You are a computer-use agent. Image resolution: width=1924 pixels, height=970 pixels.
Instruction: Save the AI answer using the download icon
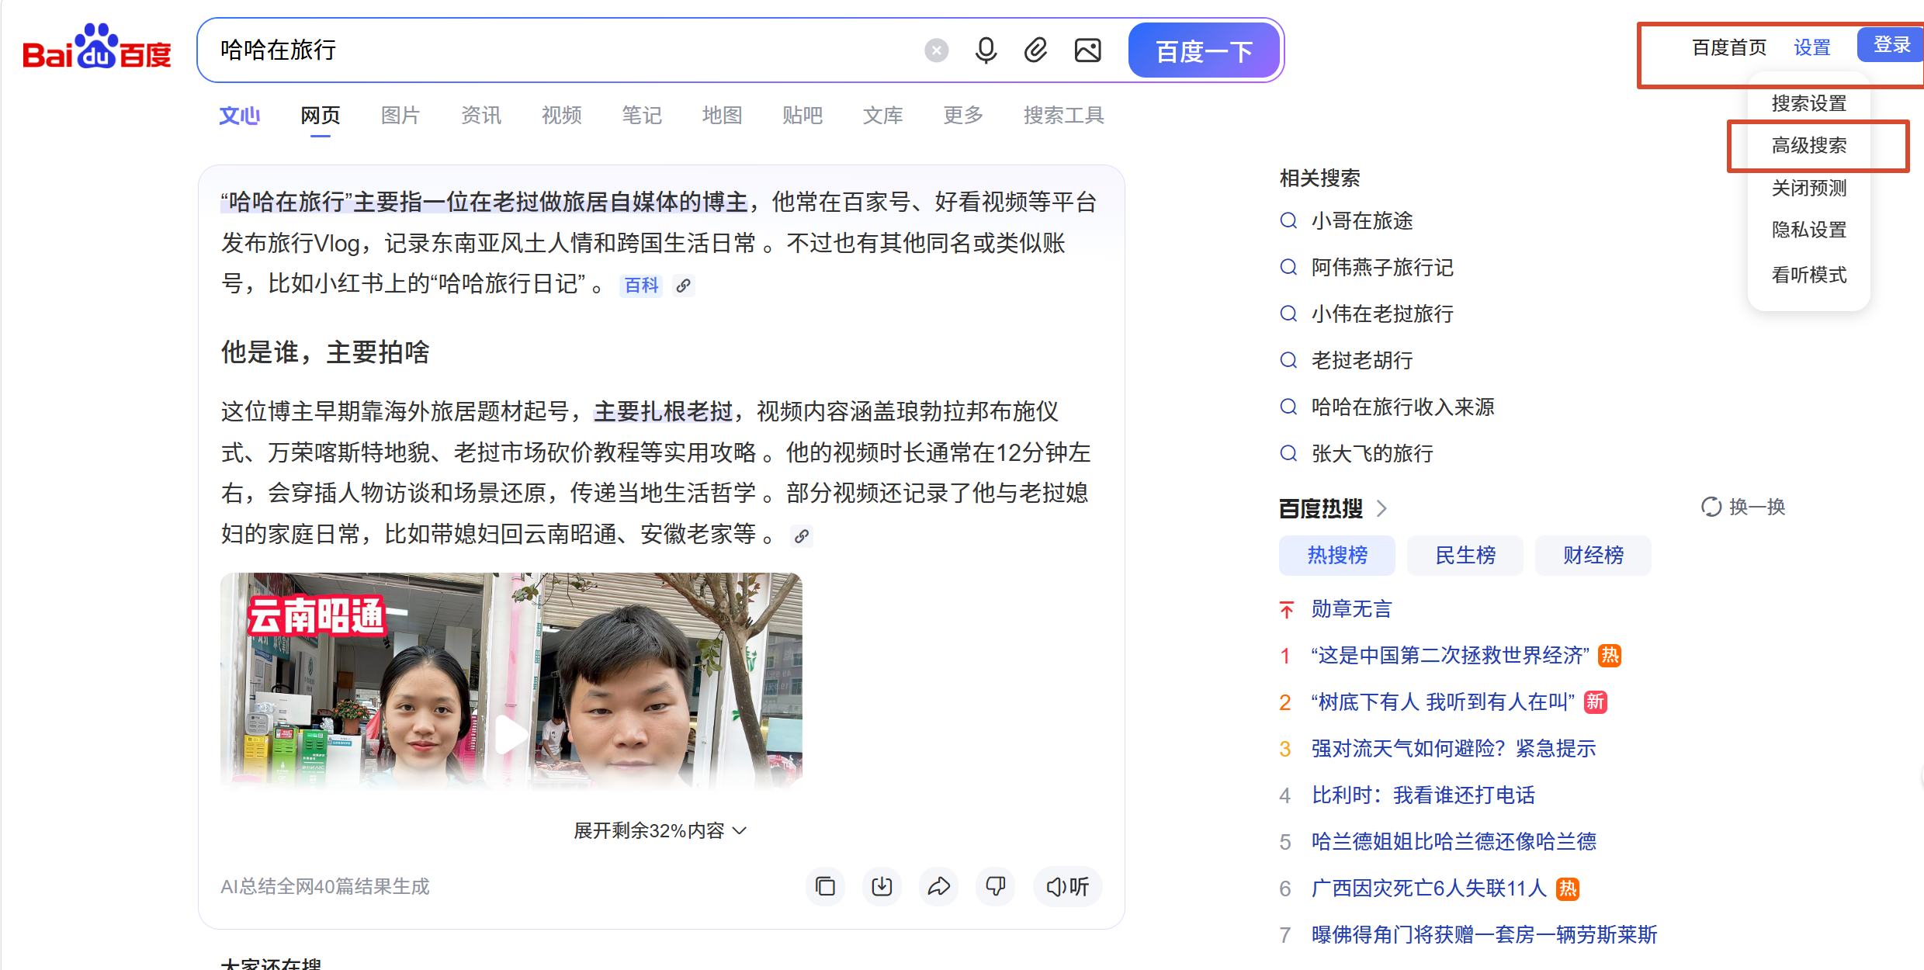pyautogui.click(x=882, y=886)
